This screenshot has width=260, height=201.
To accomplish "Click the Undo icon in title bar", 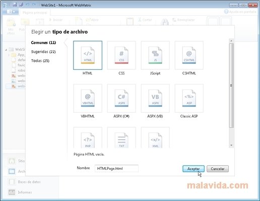I will click(x=27, y=5).
